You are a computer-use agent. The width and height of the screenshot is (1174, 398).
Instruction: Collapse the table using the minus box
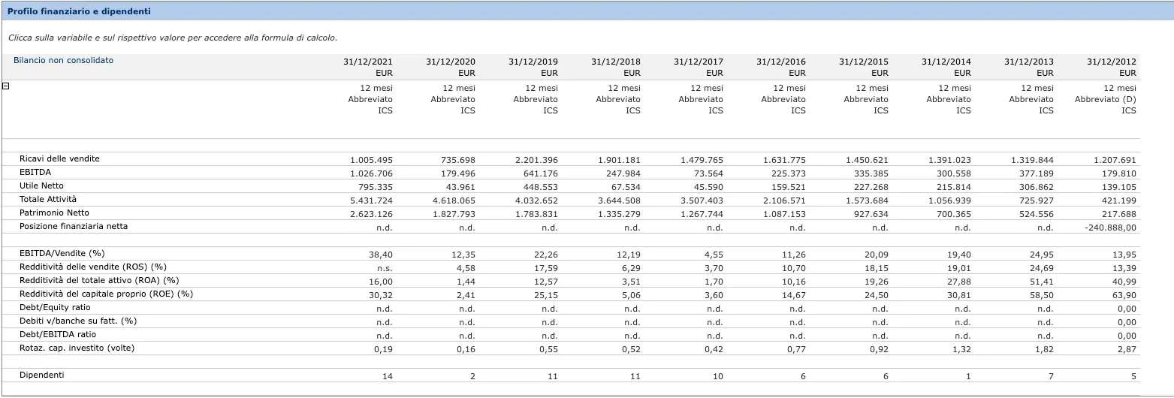[6, 86]
